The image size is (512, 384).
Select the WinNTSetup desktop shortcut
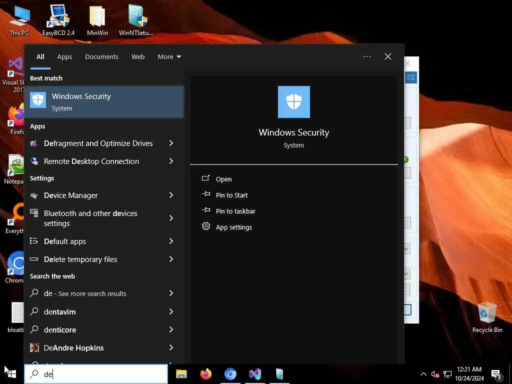tap(136, 19)
